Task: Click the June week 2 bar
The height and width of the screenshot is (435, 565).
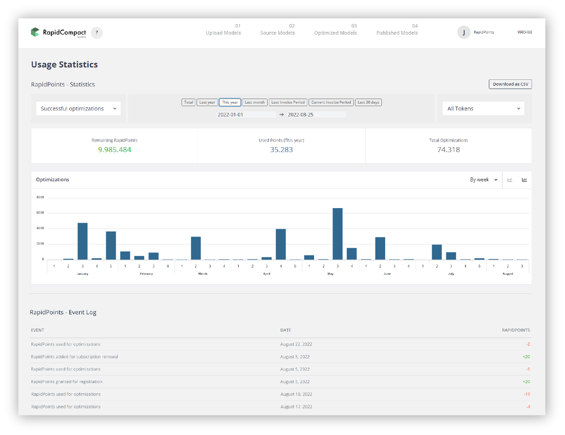Action: [x=380, y=249]
